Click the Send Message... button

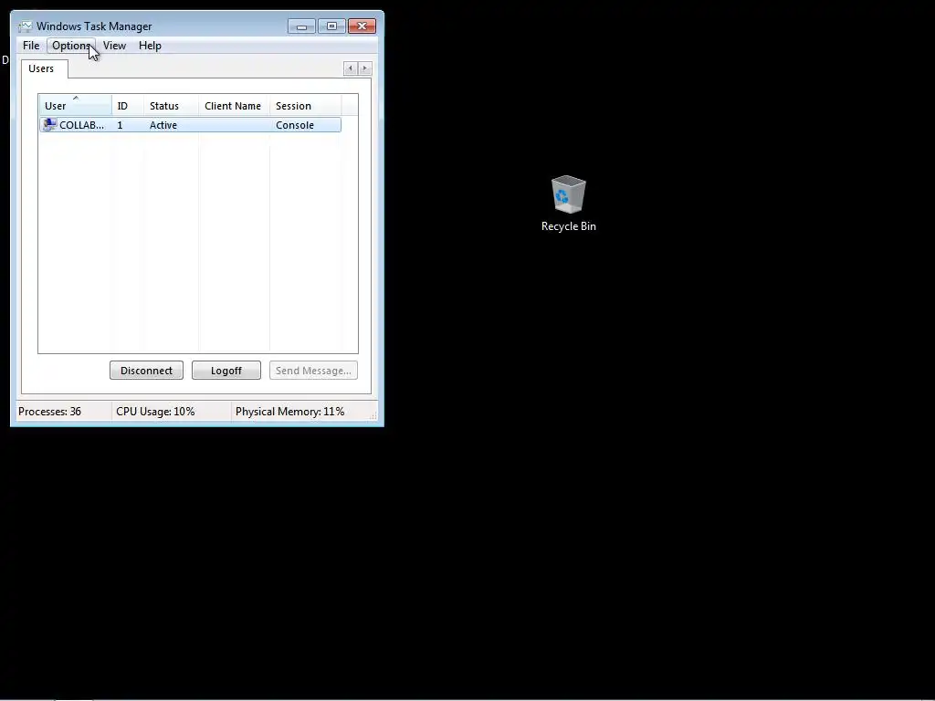[x=313, y=371]
